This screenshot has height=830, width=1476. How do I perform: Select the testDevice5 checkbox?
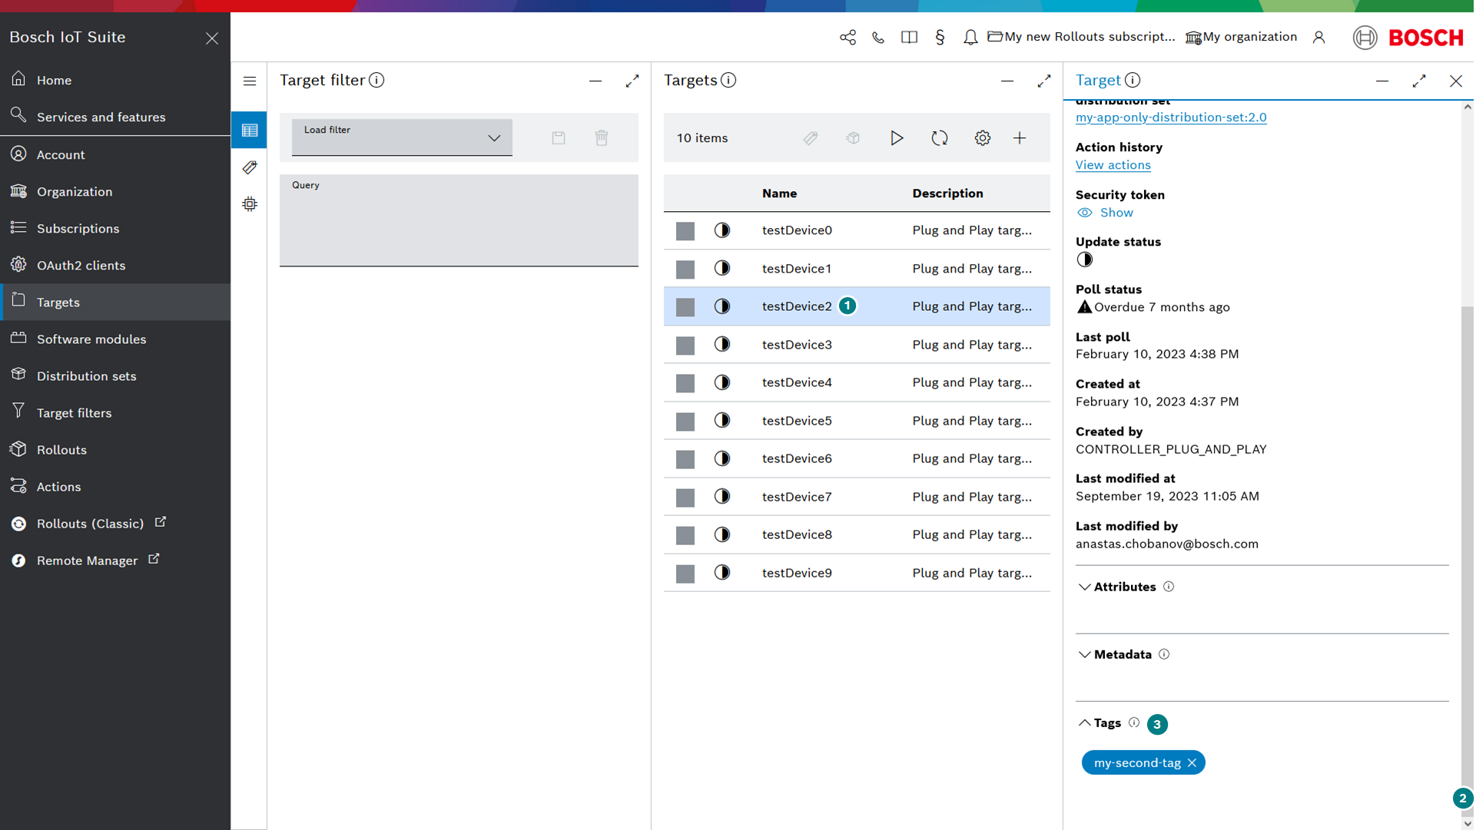(x=685, y=422)
